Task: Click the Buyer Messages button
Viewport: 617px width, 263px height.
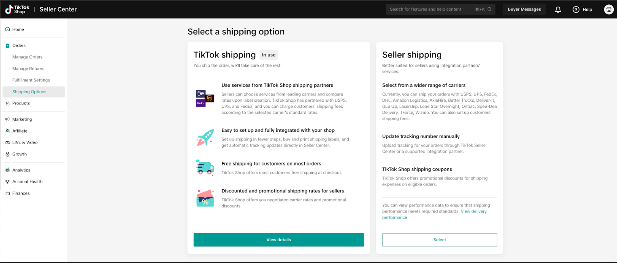Action: click(524, 9)
